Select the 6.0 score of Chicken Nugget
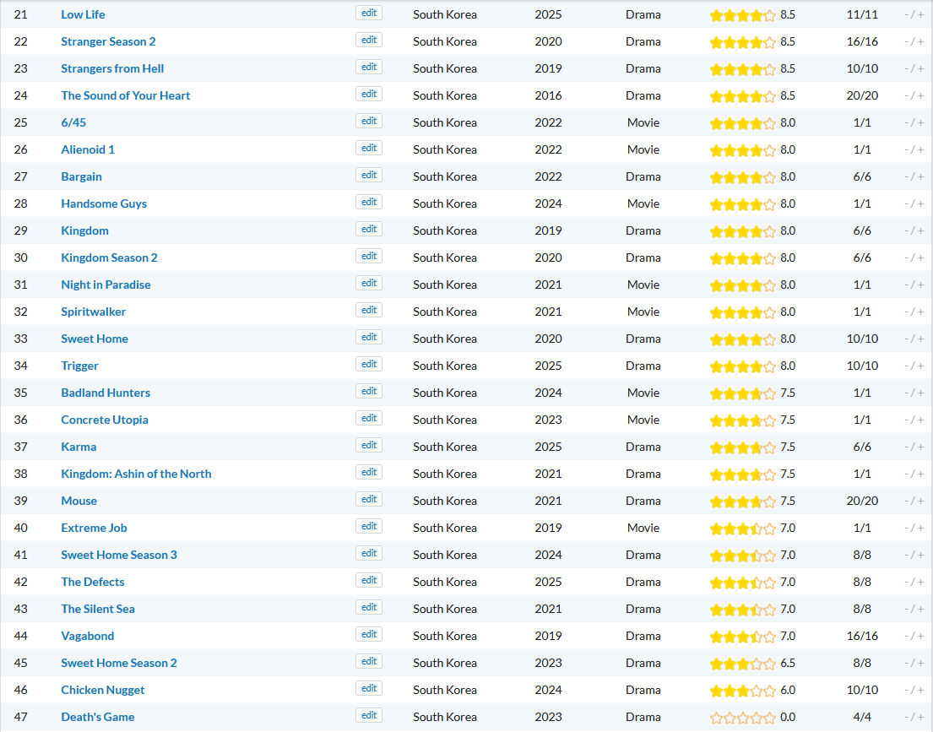This screenshot has width=933, height=732. [x=788, y=691]
